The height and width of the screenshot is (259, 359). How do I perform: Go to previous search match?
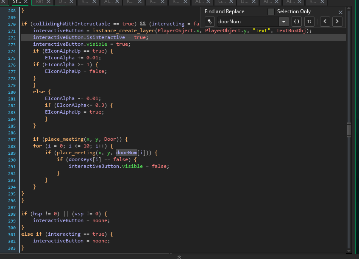click(x=325, y=22)
